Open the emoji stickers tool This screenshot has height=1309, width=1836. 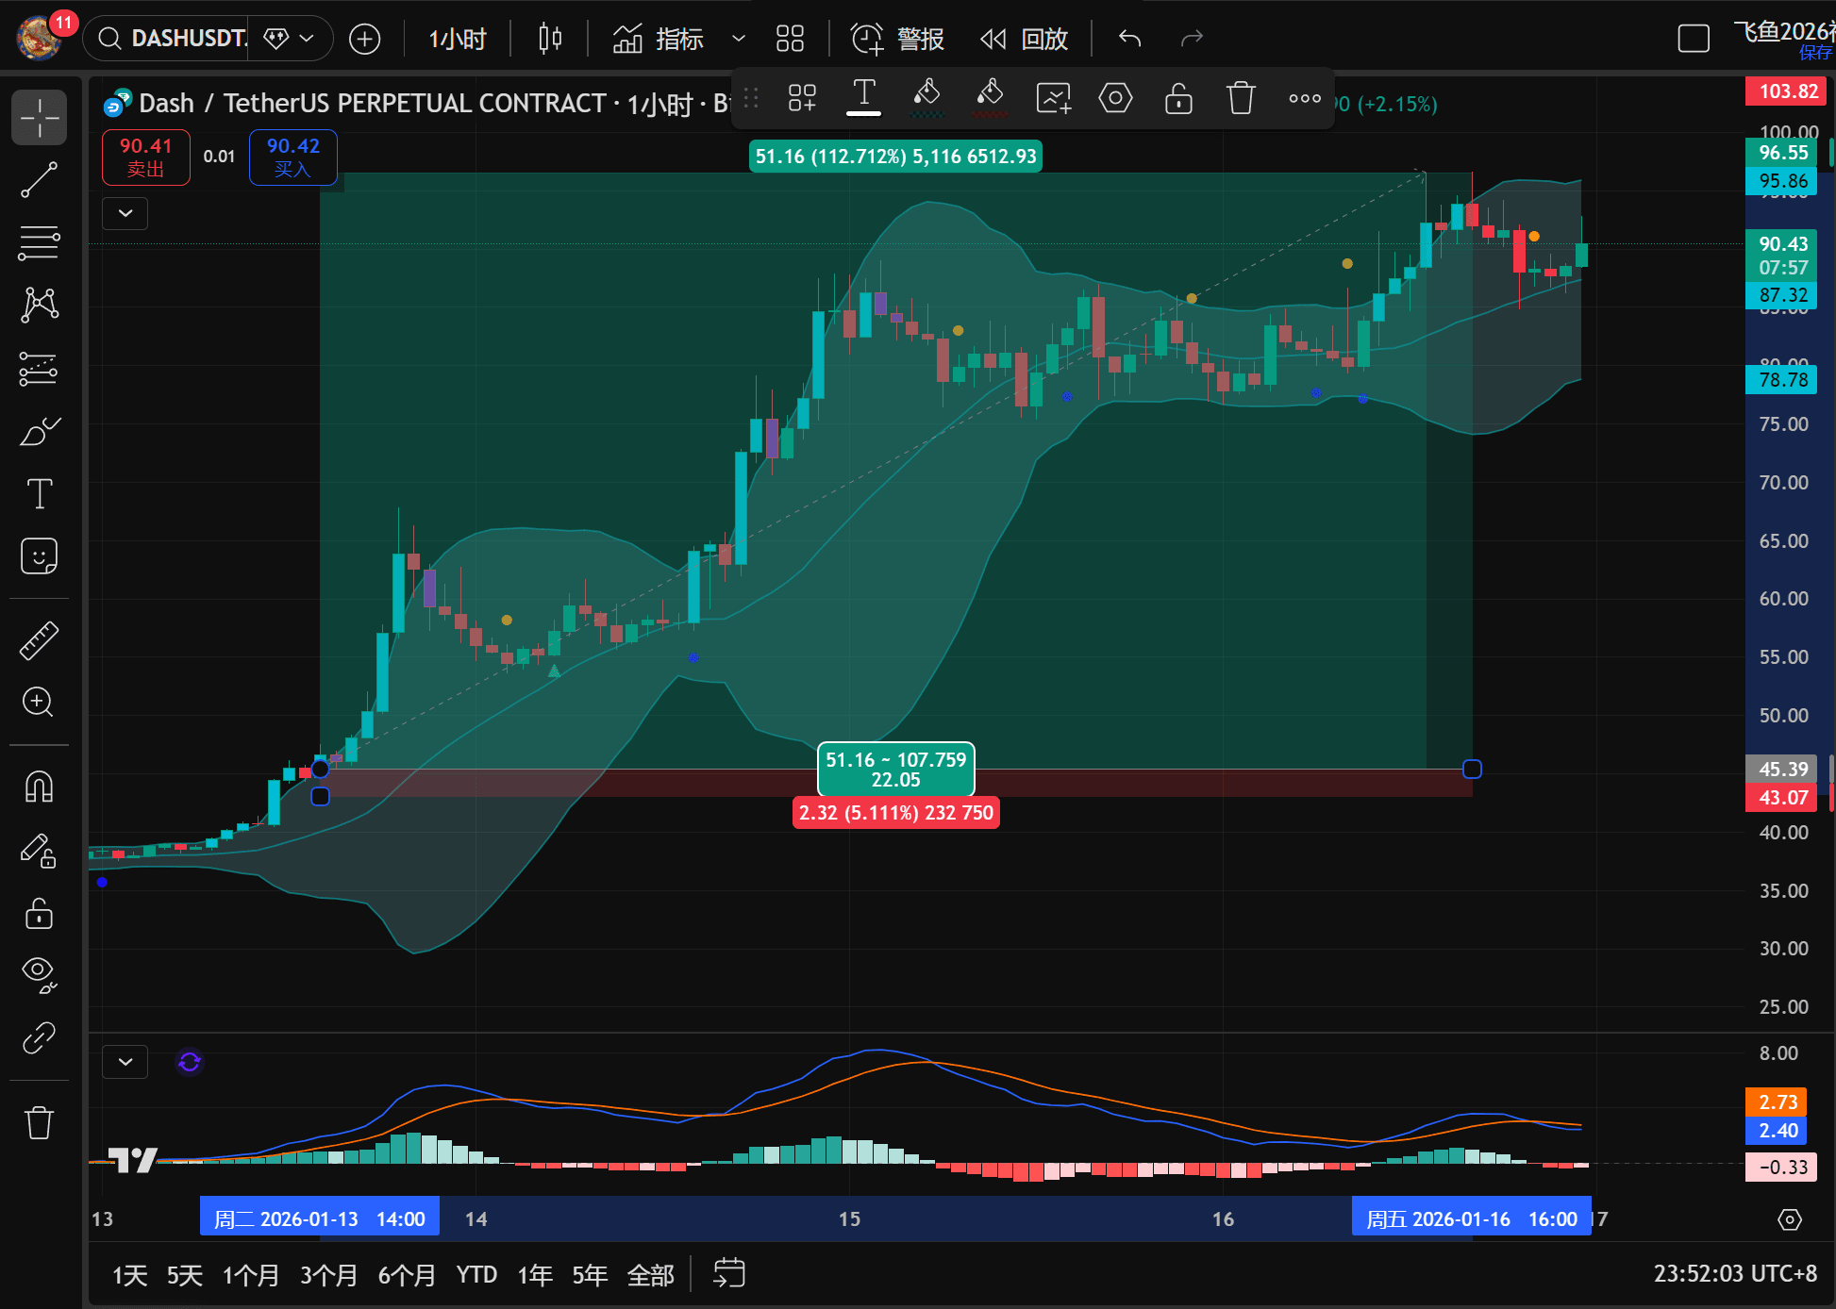click(40, 556)
